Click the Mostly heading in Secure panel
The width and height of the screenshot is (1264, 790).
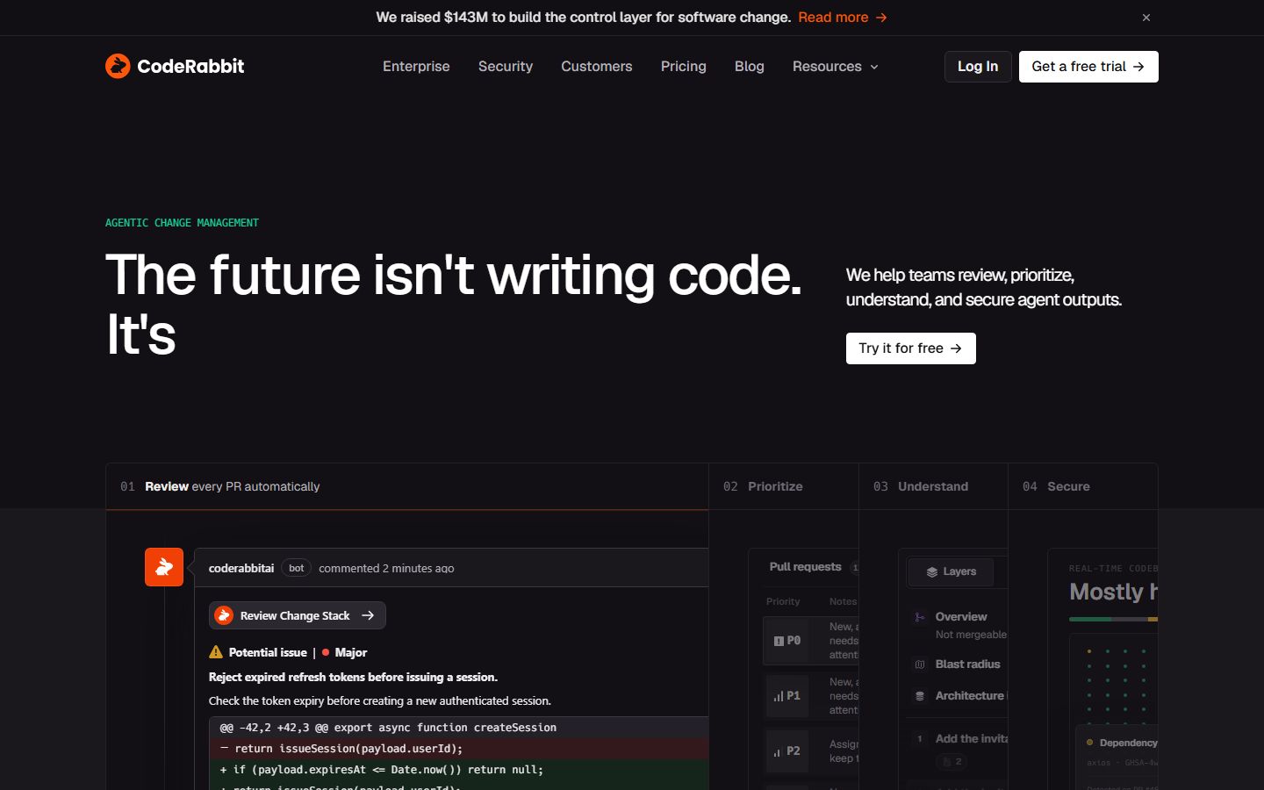(x=1113, y=592)
